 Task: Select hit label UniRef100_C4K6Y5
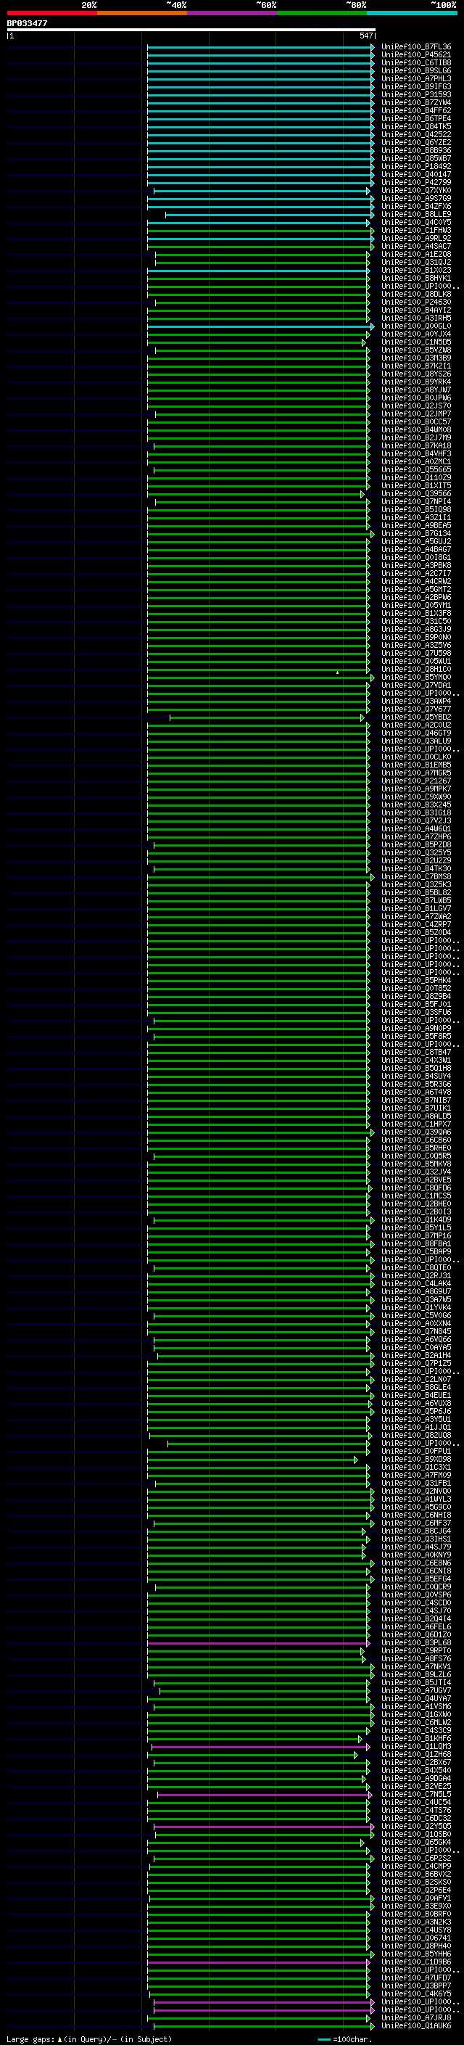416,1993
